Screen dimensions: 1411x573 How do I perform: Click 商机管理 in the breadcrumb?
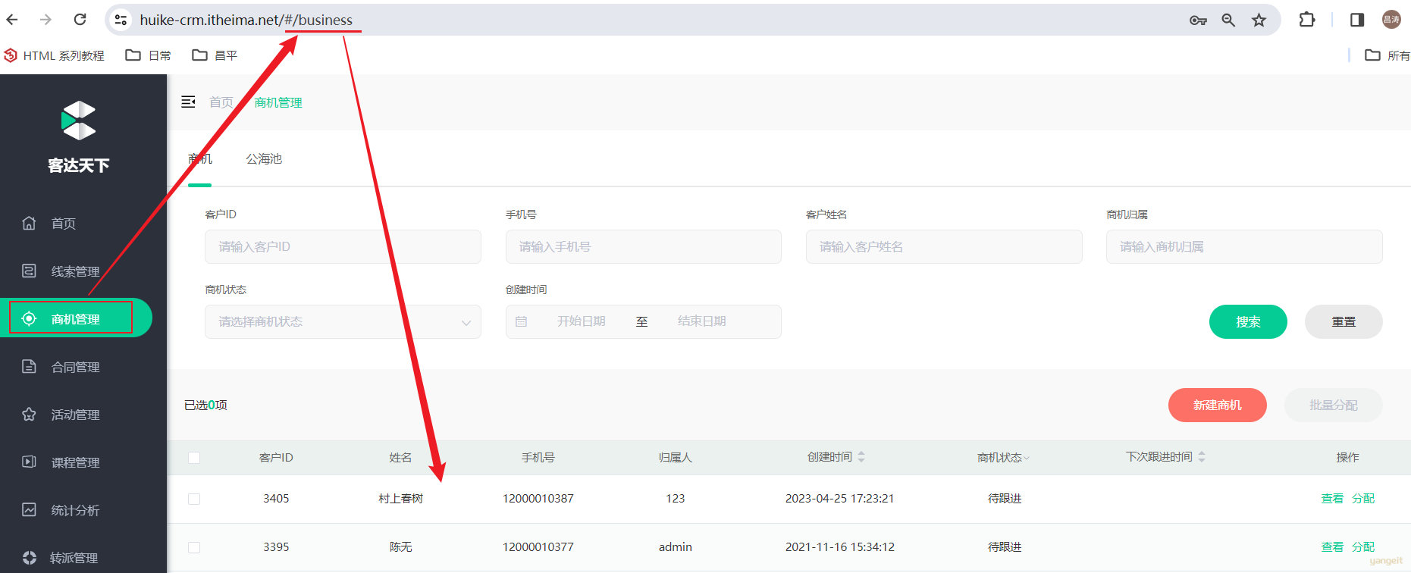278,102
